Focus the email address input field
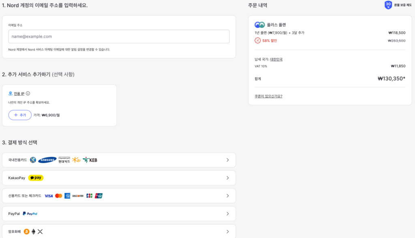This screenshot has height=238, width=415. [119, 36]
